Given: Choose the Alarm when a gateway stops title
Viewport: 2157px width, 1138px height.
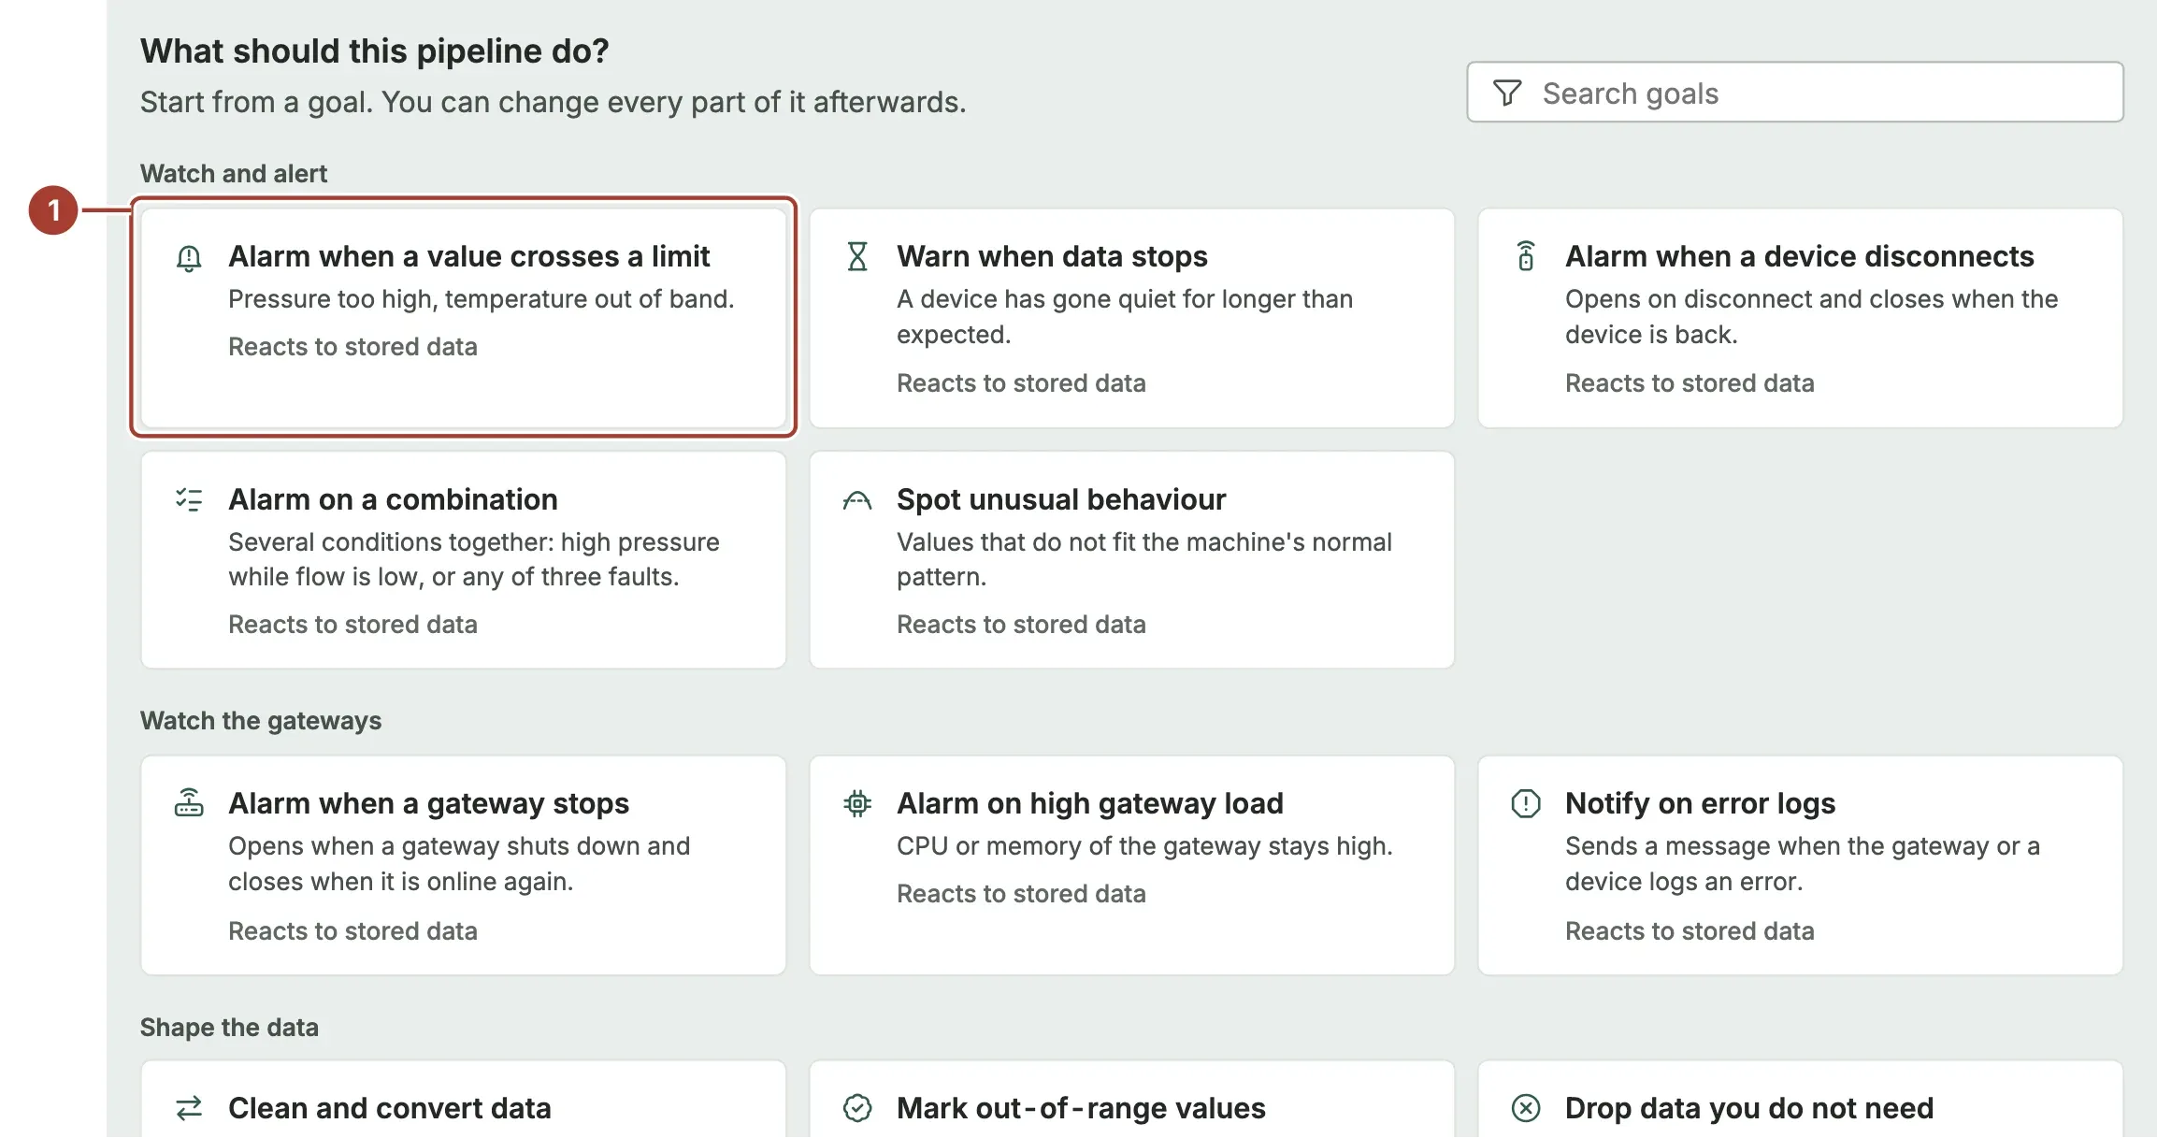Looking at the screenshot, I should click(429, 803).
